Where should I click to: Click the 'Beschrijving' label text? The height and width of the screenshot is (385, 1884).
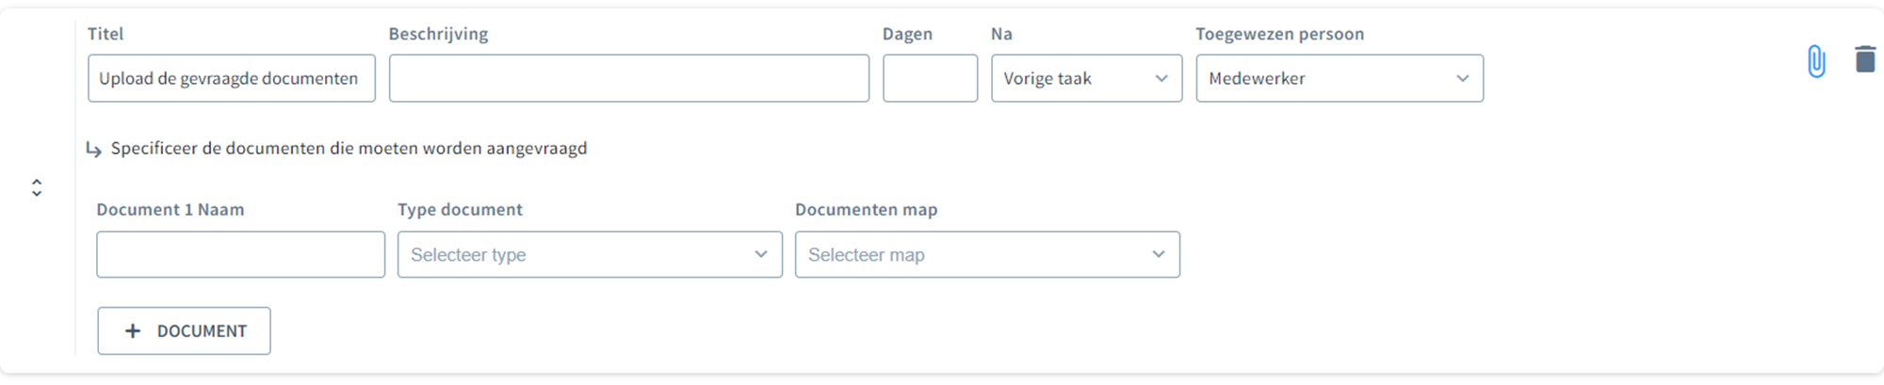(438, 34)
